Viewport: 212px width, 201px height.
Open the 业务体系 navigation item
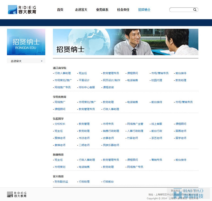102,10
